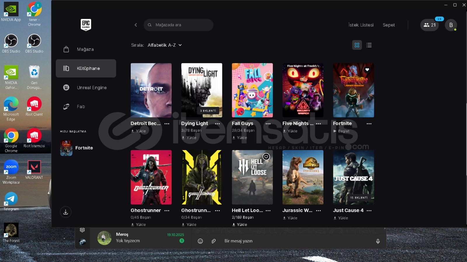Viewport: 467px width, 262px height.
Task: Open Fall Guys more options menu
Action: click(x=268, y=124)
